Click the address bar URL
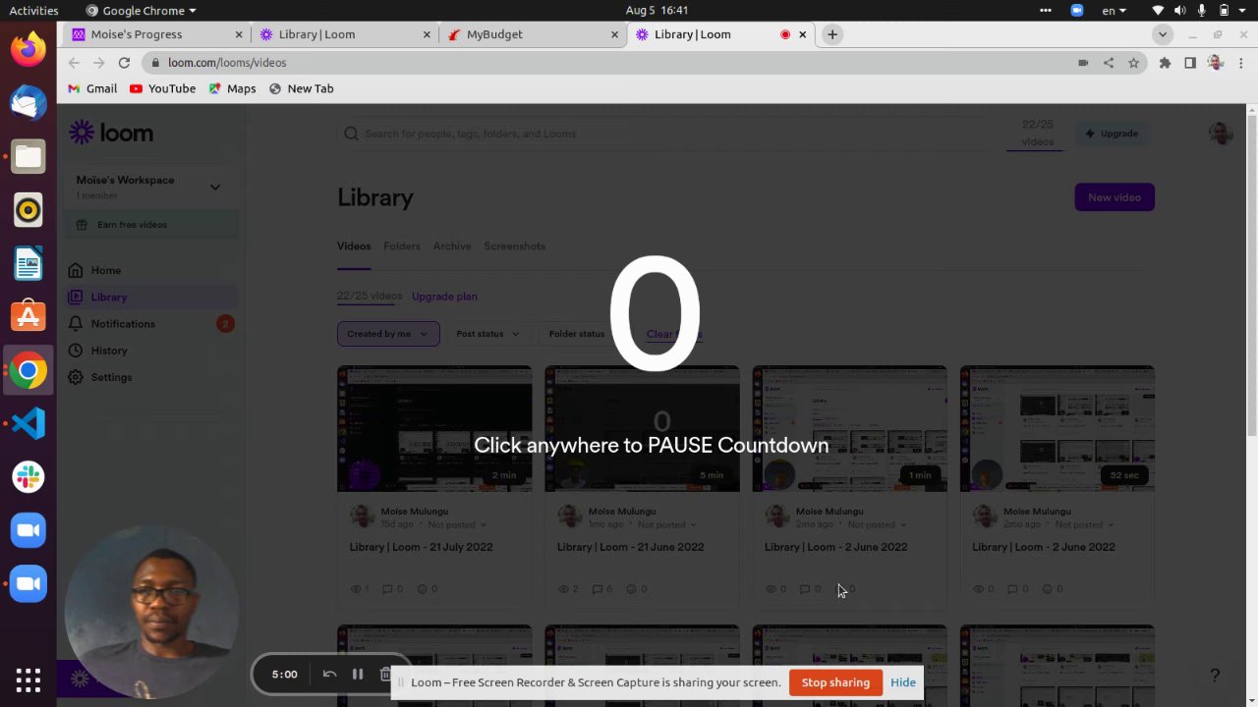1258x707 pixels. (227, 63)
